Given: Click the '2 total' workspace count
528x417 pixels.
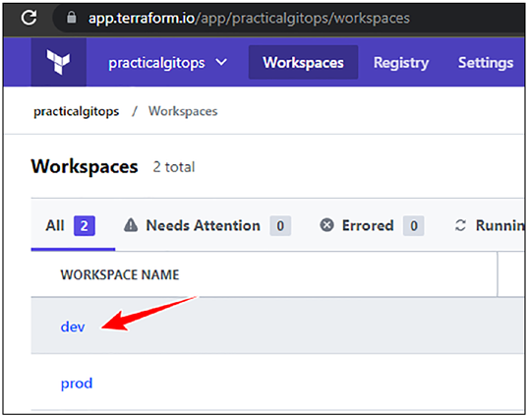Looking at the screenshot, I should coord(174,167).
